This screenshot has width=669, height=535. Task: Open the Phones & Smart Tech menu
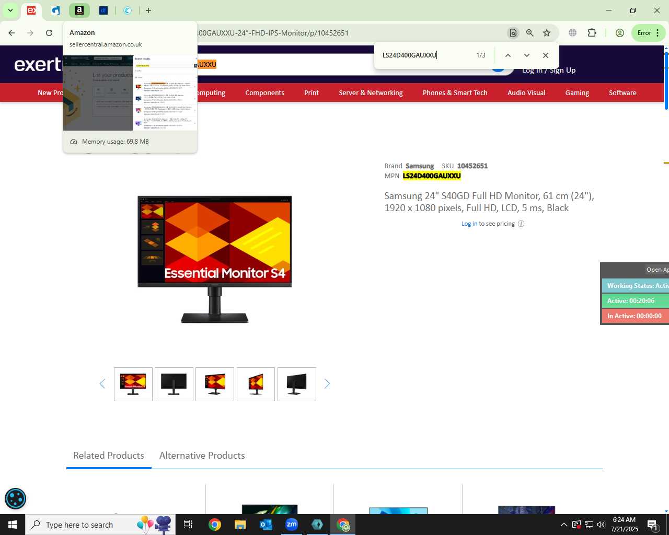coord(455,92)
